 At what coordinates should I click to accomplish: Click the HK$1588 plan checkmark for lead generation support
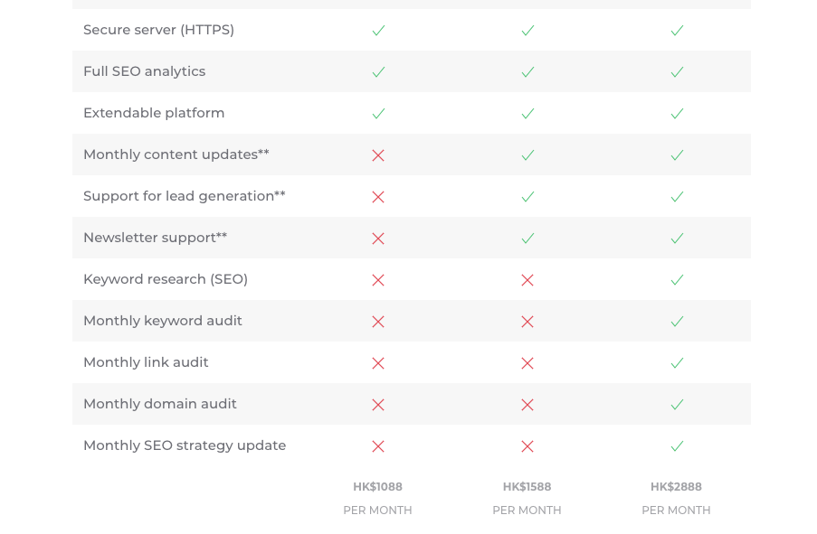click(527, 197)
